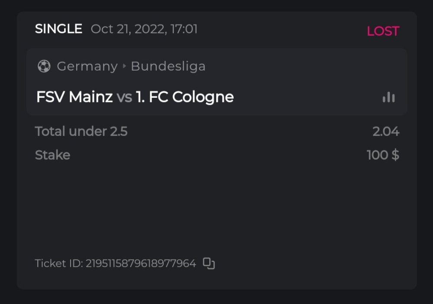This screenshot has height=304, width=433.
Task: Select the 1. FC Cologne team name
Action: coord(185,97)
